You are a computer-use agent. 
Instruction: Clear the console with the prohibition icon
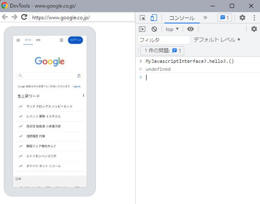pyautogui.click(x=154, y=29)
